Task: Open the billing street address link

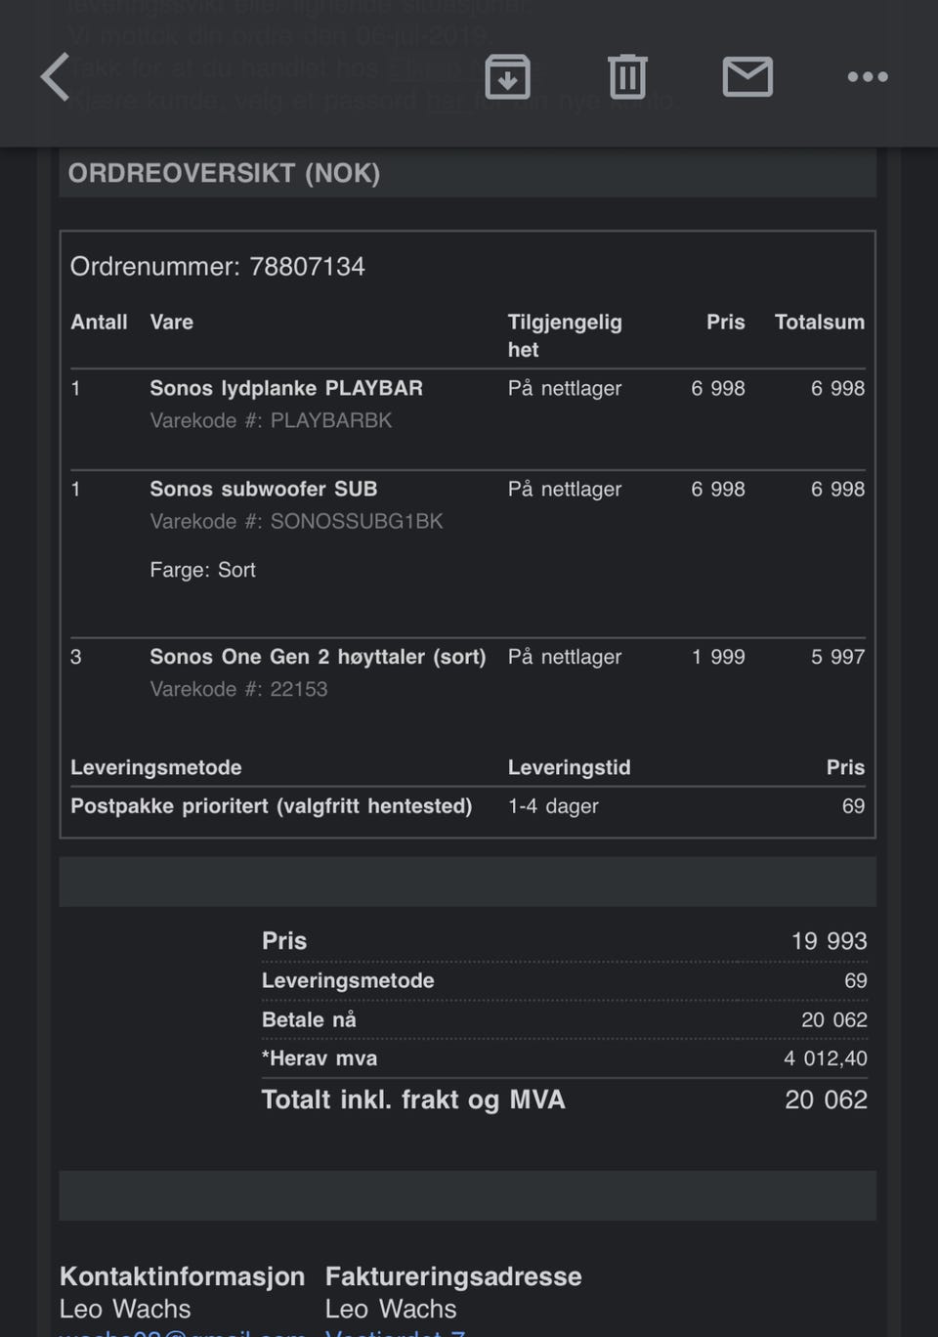Action: pos(395,1331)
